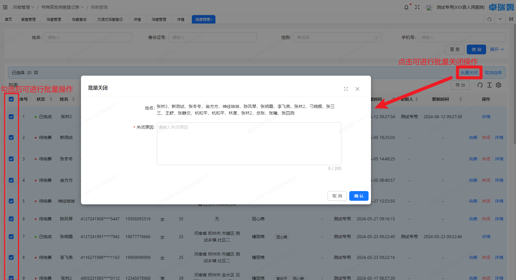Screen dimensions: 516x280
Task: Uncheck the row 6 陈凤琴 checkbox
Action: click(11, 219)
